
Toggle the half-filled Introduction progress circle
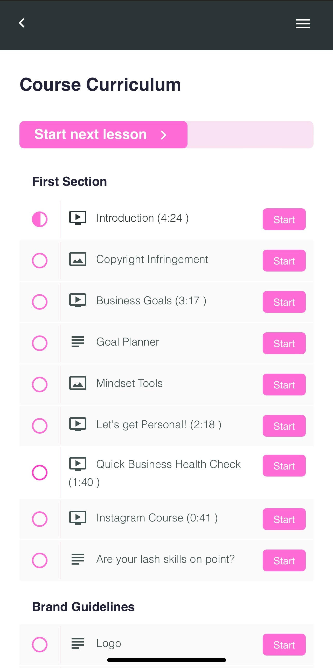40,219
